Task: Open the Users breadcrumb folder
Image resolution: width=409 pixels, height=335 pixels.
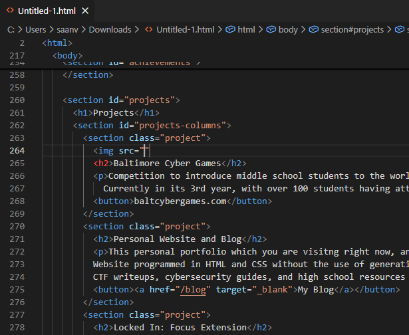Action: (36, 30)
